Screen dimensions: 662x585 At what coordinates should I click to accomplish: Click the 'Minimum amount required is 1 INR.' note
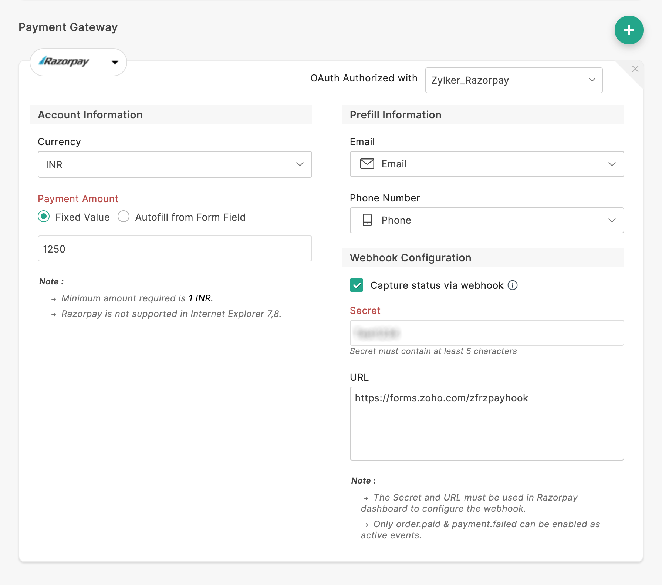137,298
